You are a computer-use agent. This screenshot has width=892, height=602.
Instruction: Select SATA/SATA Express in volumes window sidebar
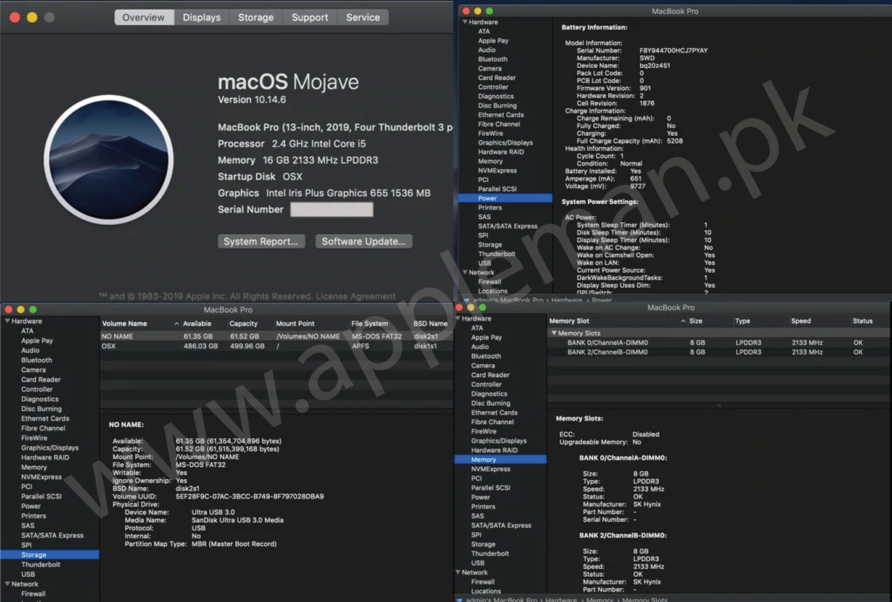point(52,535)
